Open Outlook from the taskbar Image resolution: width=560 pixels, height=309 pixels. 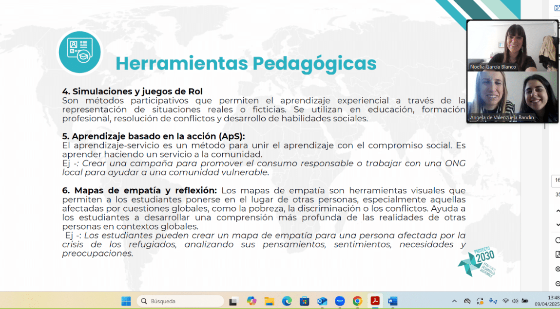pyautogui.click(x=322, y=301)
